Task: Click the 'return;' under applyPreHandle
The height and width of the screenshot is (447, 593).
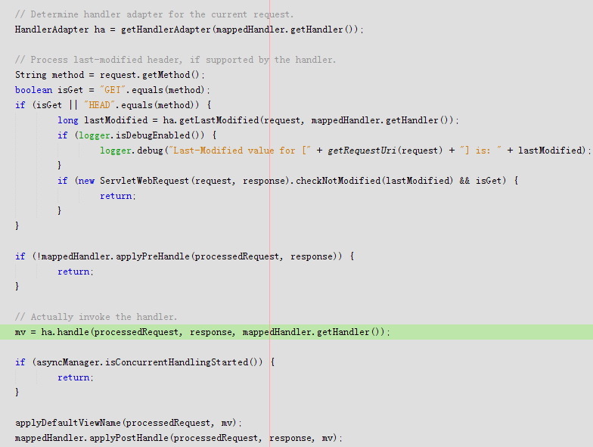Action: tap(76, 272)
